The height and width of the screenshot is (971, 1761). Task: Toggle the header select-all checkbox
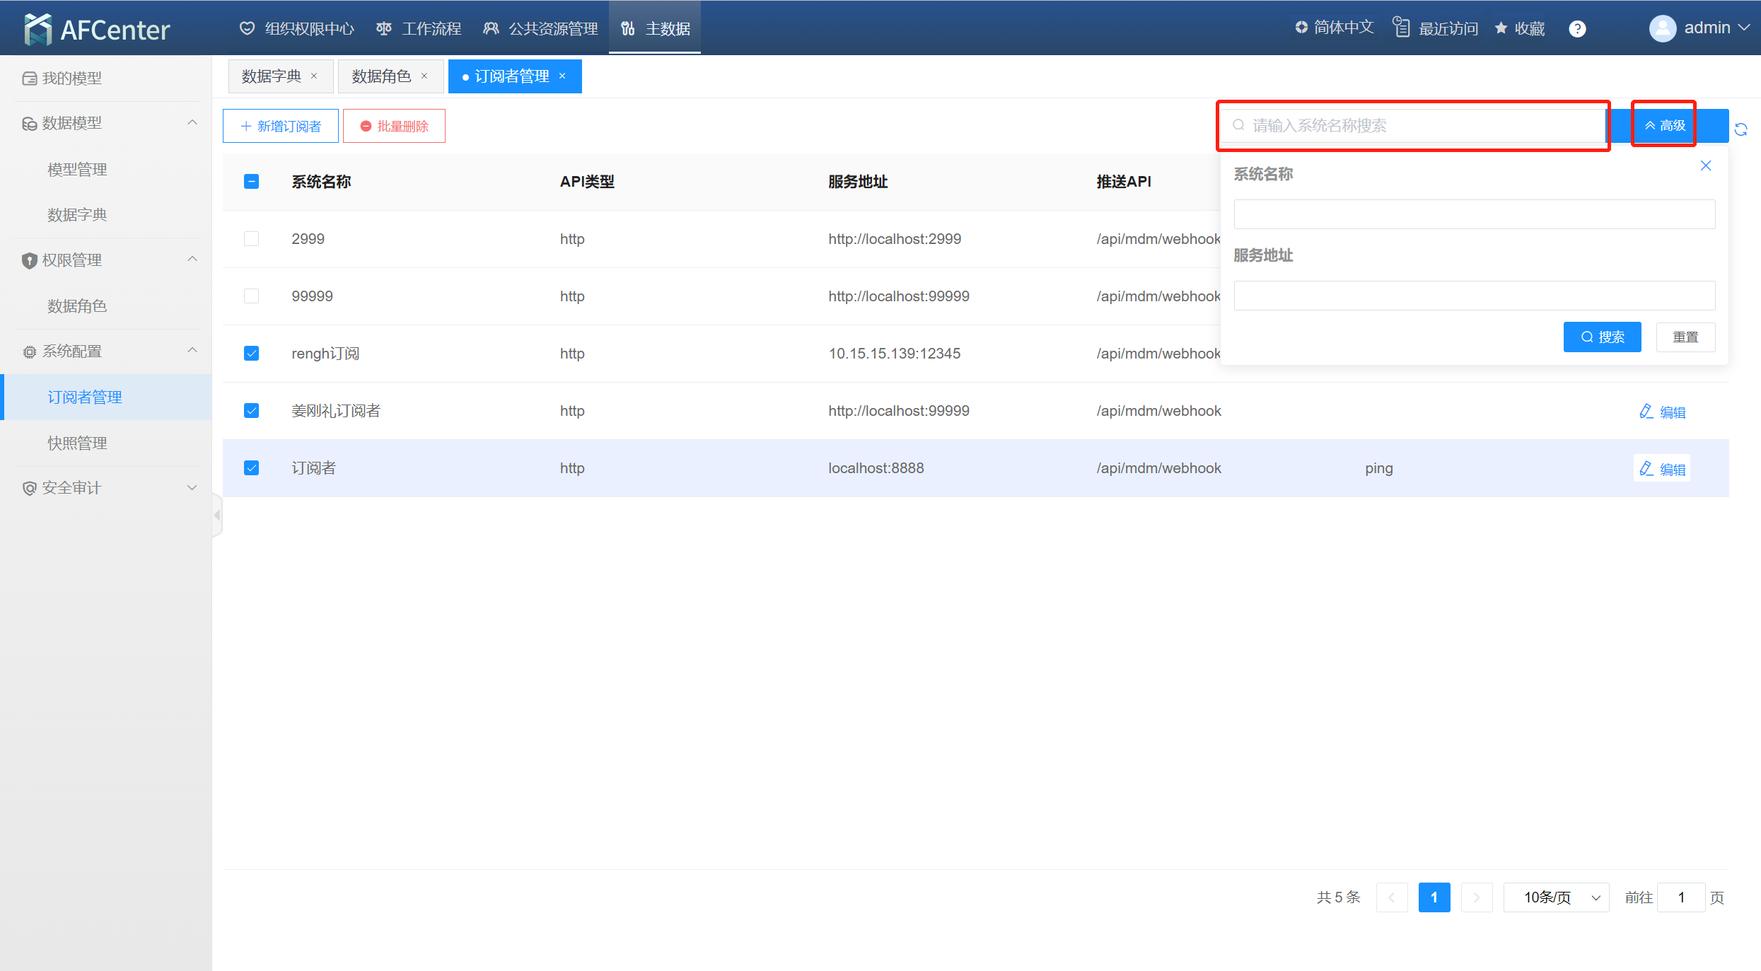[251, 182]
